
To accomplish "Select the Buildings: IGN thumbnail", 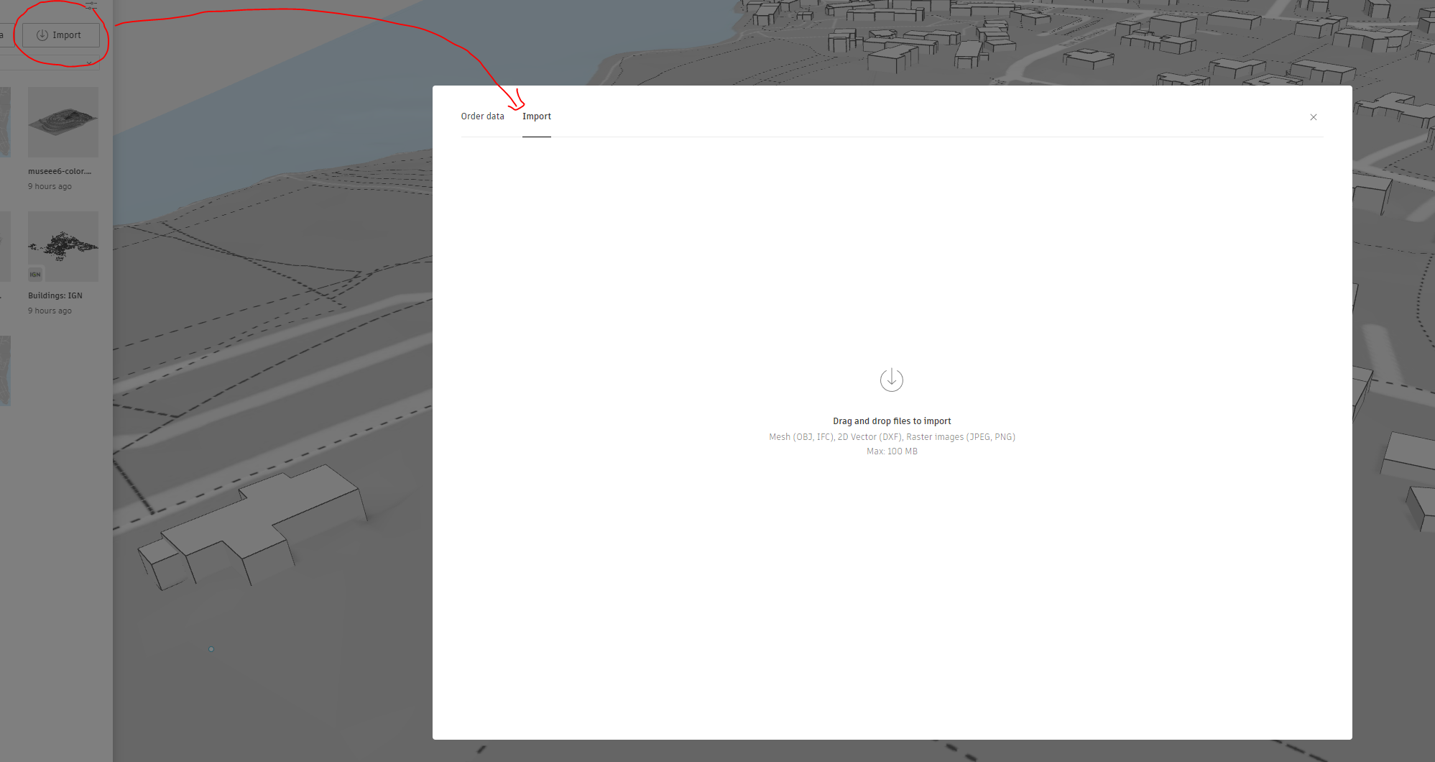I will click(x=63, y=247).
